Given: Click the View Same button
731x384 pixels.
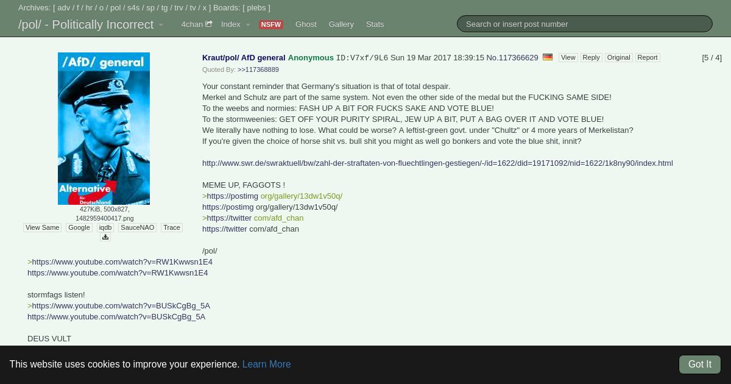Looking at the screenshot, I should 43,227.
